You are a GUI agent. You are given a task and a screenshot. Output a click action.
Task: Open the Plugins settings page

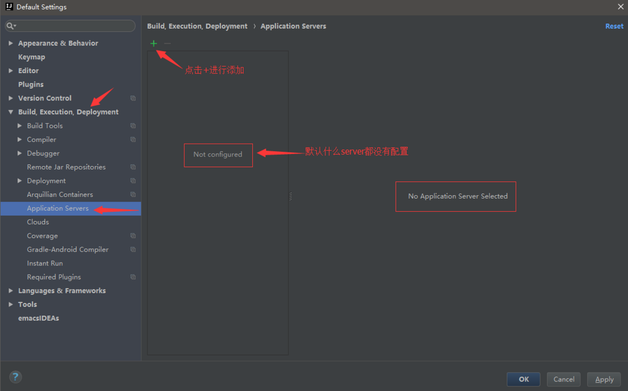[31, 84]
